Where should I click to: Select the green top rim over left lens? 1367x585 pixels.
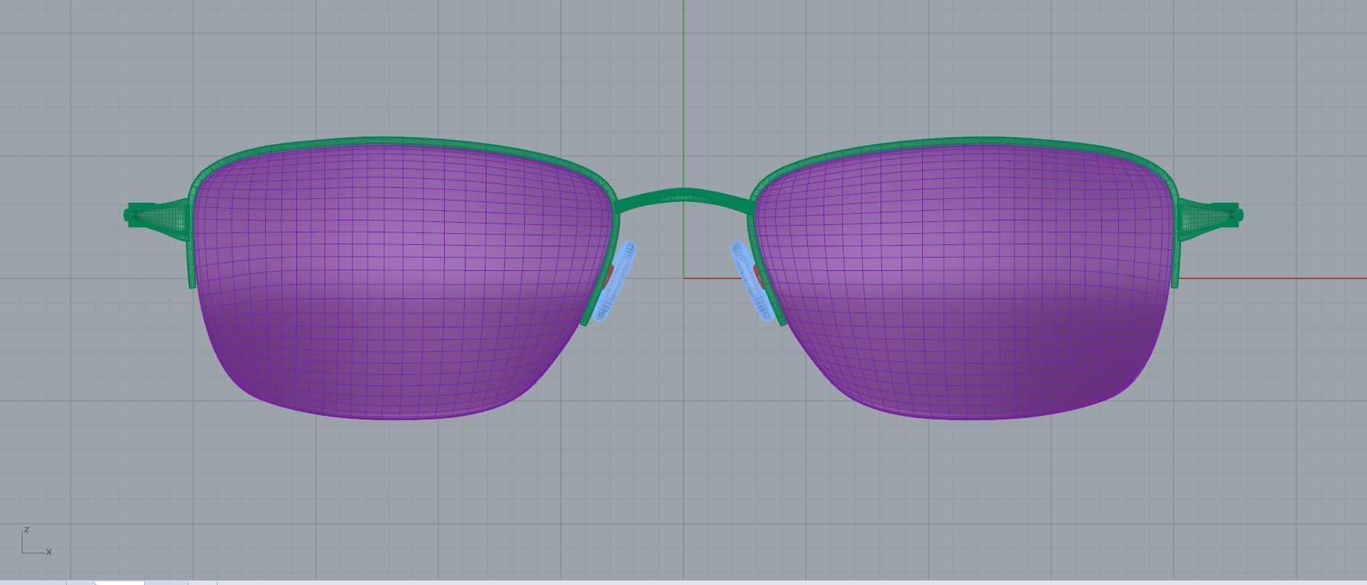386,140
